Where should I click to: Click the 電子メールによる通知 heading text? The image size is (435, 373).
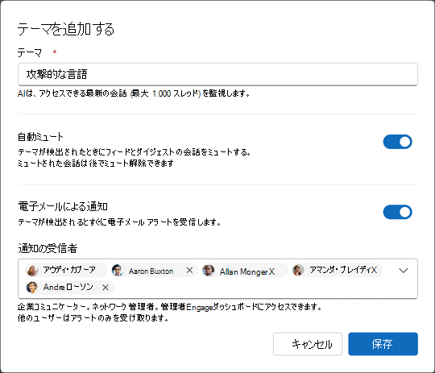point(63,206)
